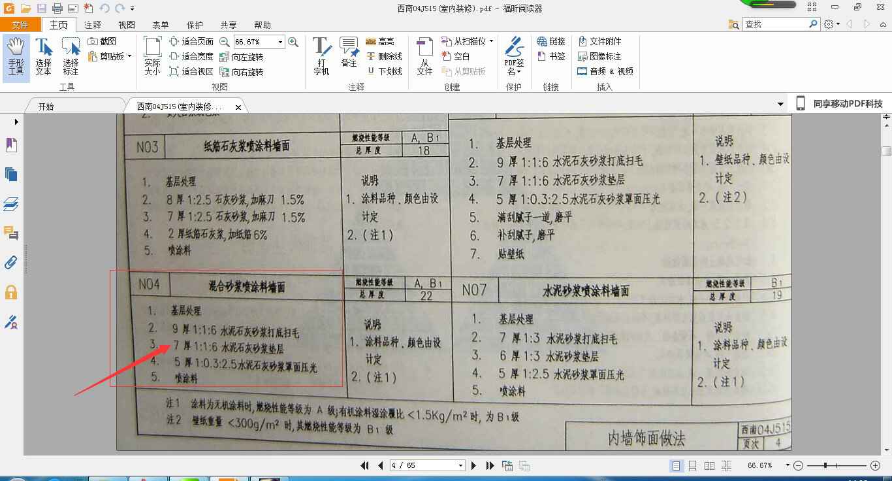Image resolution: width=892 pixels, height=481 pixels.
Task: Expand the navigation panel arrow
Action: tap(16, 122)
